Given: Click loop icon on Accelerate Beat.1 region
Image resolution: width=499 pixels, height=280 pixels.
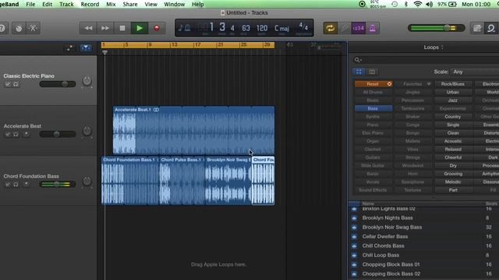Looking at the screenshot, I should pos(156,110).
